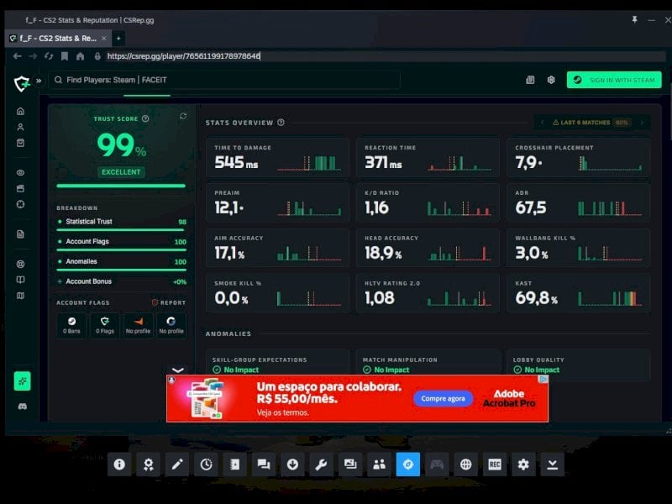This screenshot has width=672, height=504.
Task: Click Sign In With Steam button
Action: [614, 80]
